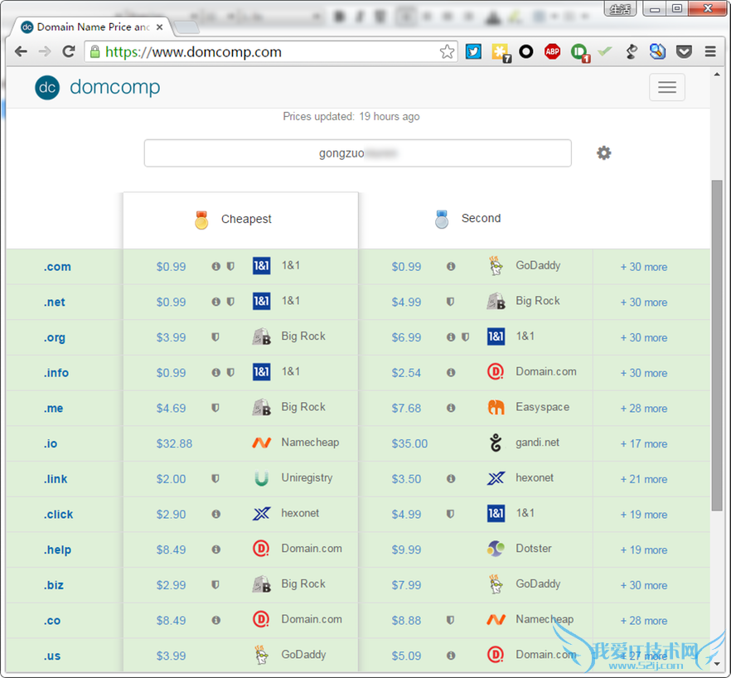Click GoDaddy logo in .com second column
Screen dimensions: 731x678
click(496, 266)
